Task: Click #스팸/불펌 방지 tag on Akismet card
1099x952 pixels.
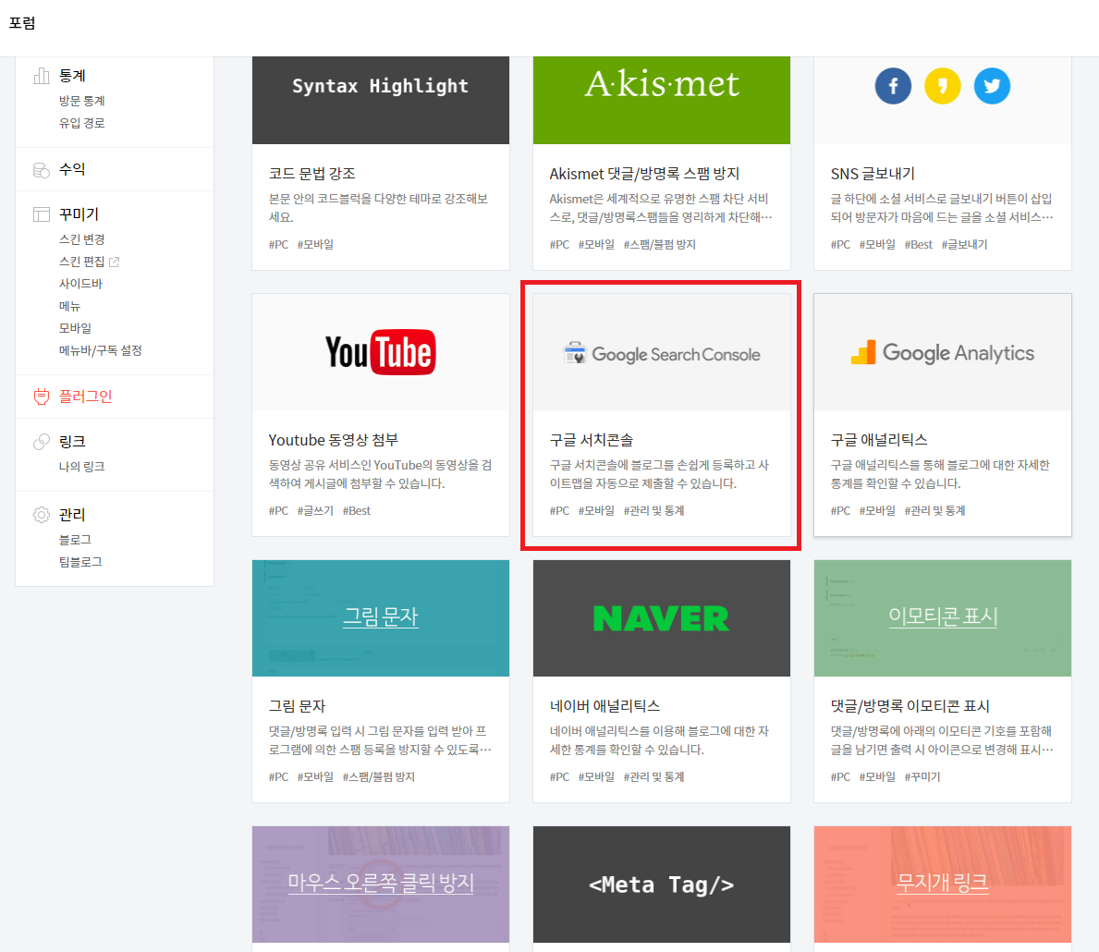Action: point(660,245)
